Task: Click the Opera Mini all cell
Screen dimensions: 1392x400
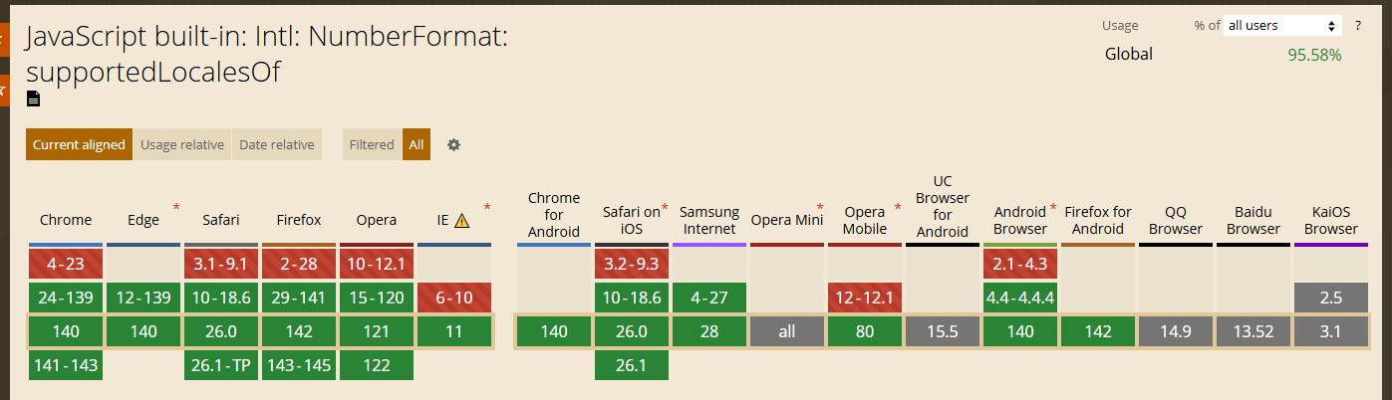Action: coord(787,331)
